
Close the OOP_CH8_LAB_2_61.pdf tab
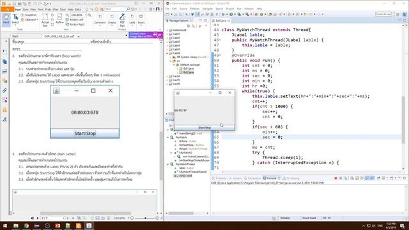pyautogui.click(x=79, y=36)
